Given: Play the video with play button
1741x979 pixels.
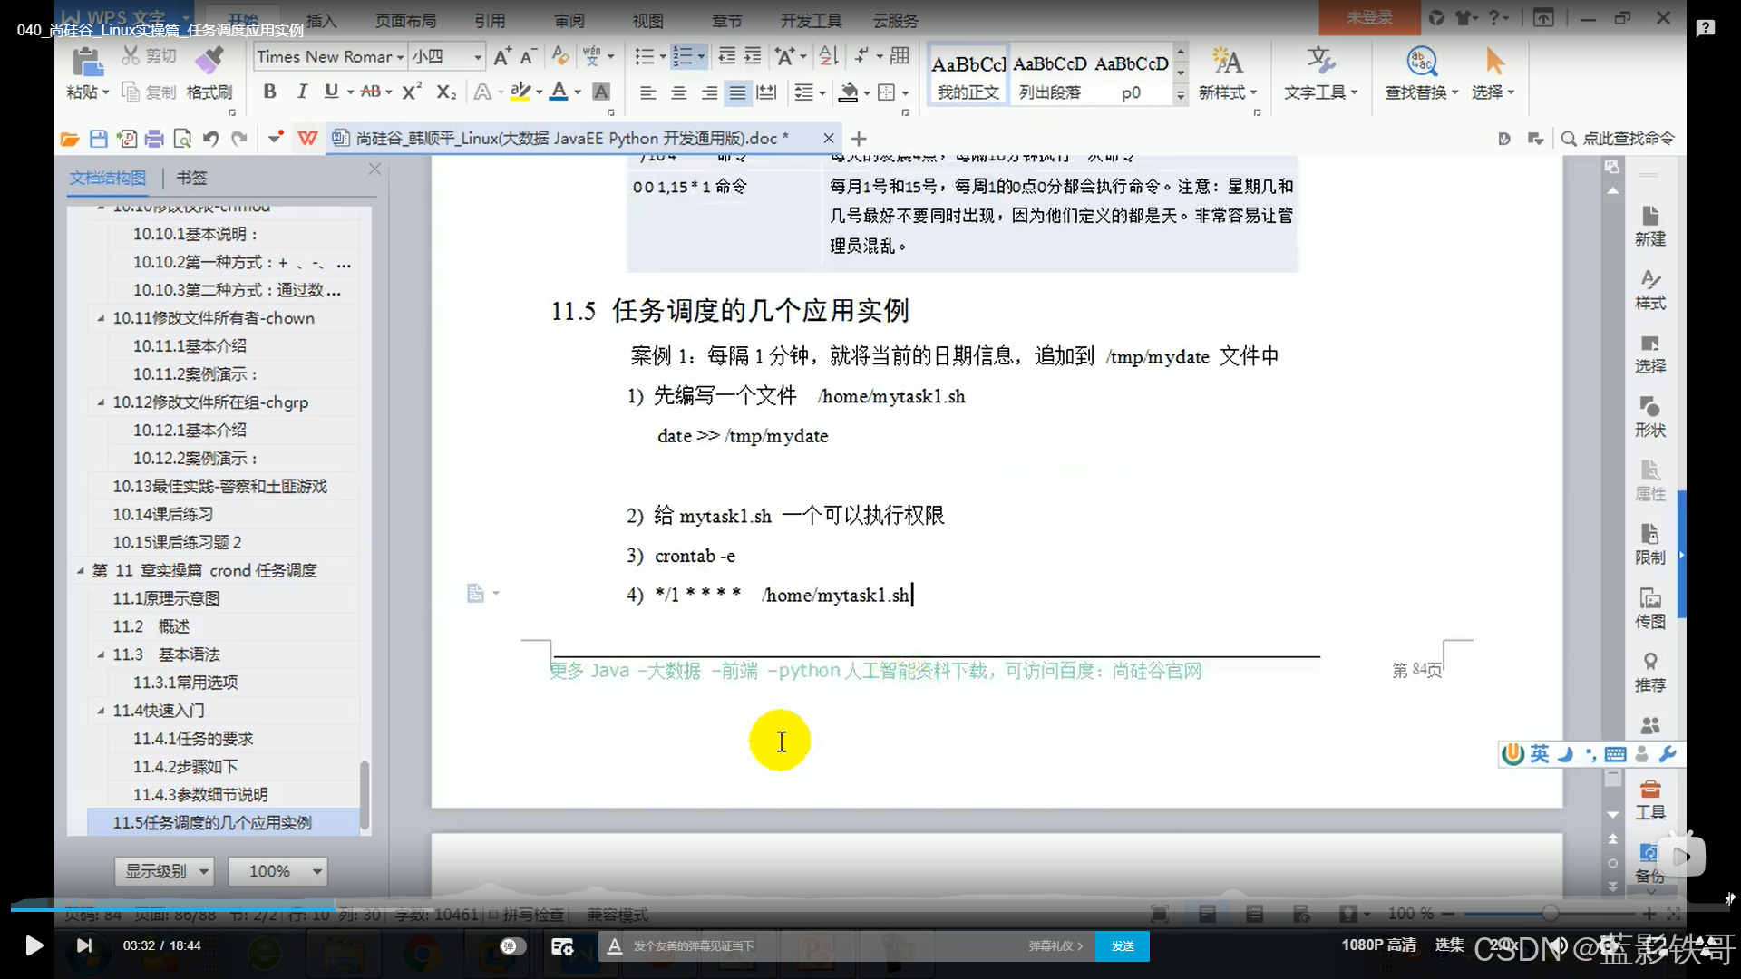Looking at the screenshot, I should [34, 946].
